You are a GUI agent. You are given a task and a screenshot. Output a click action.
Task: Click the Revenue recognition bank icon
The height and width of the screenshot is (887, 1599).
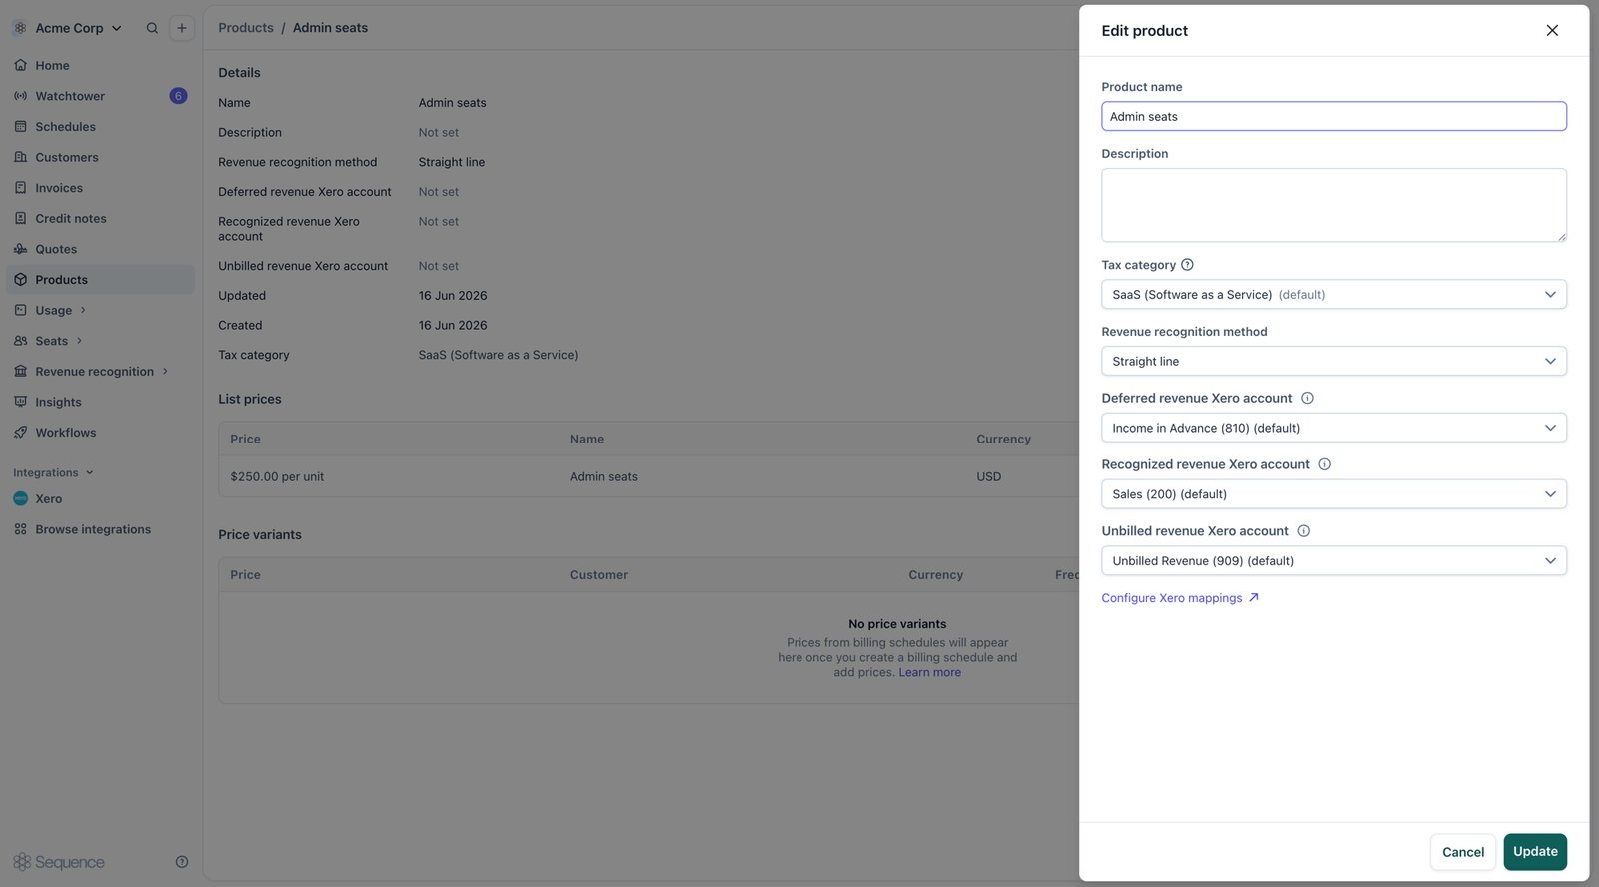coord(21,371)
